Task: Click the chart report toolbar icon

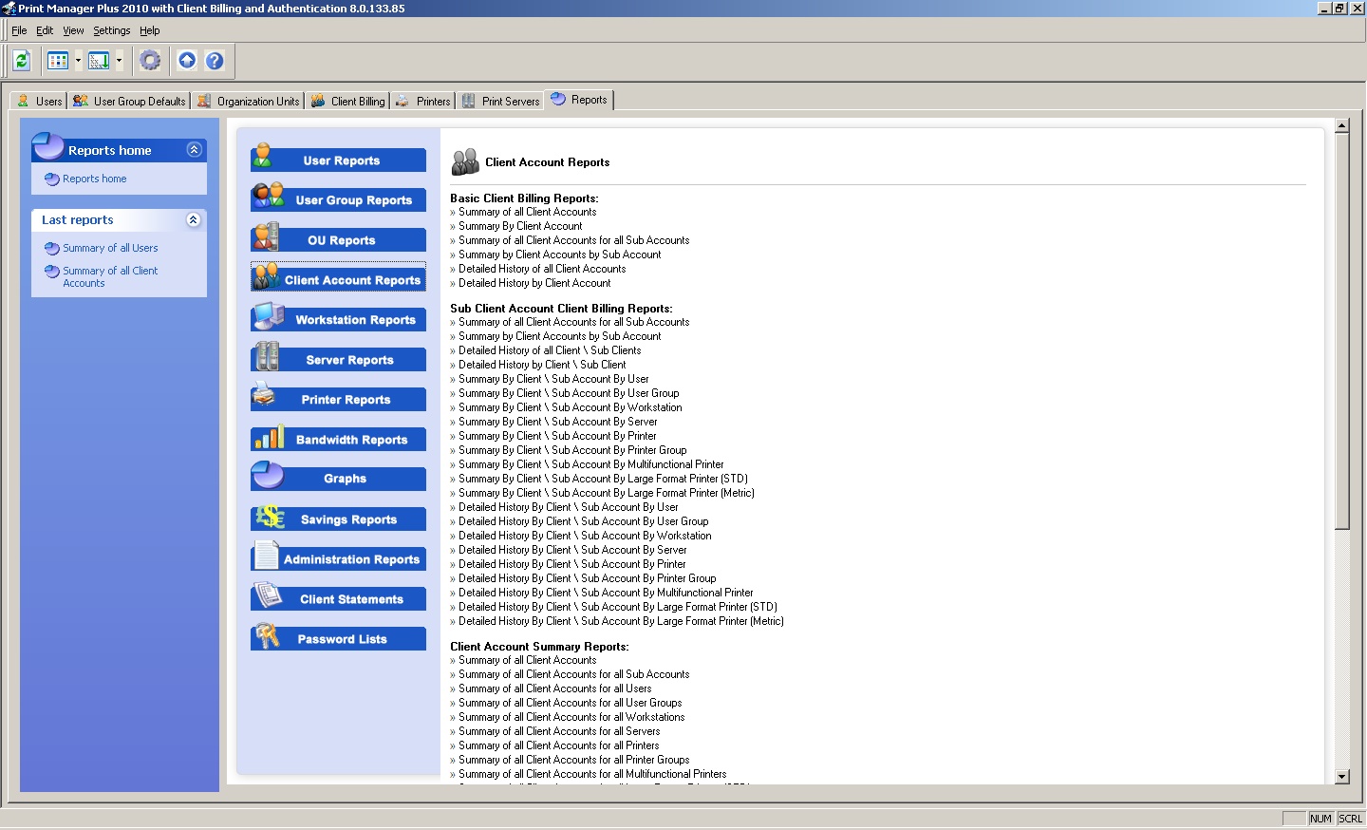Action: (99, 61)
